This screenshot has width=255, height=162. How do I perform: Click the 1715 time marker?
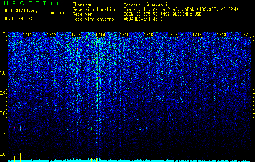click(124, 35)
